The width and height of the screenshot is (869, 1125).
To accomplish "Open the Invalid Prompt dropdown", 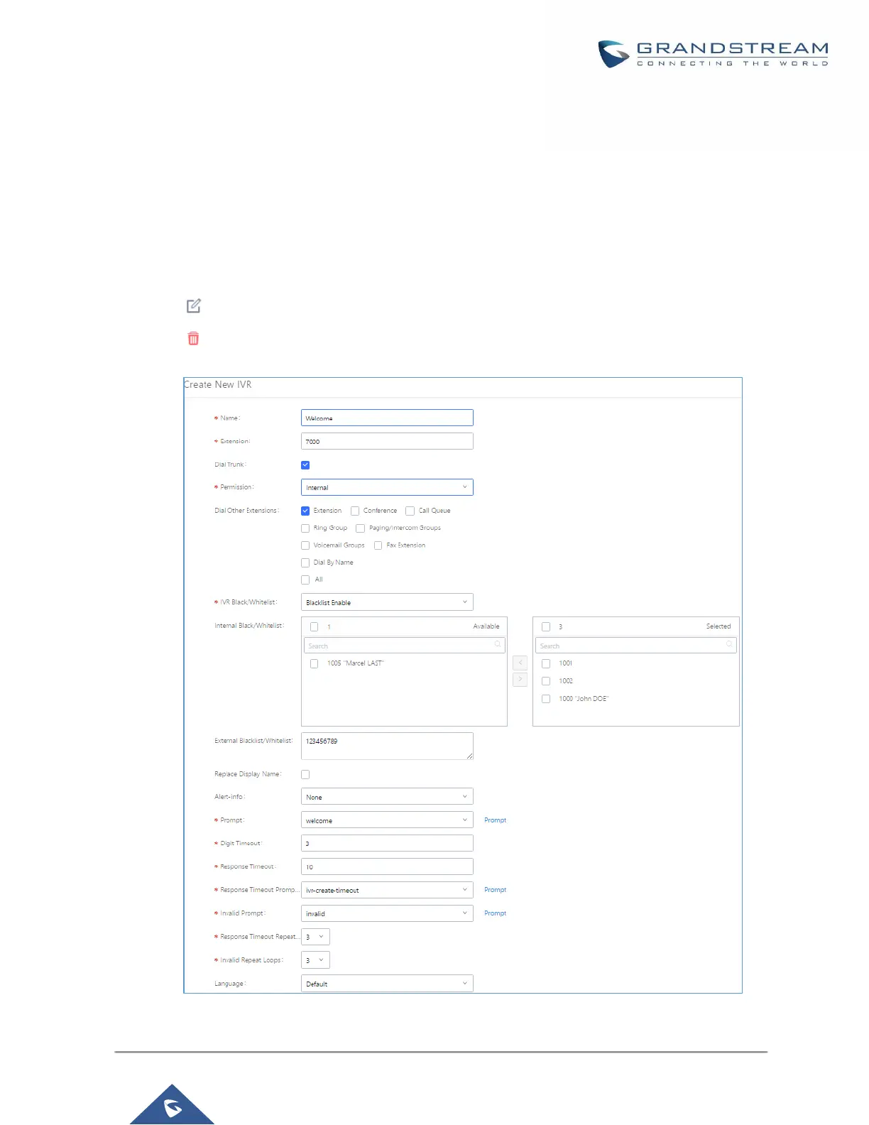I will click(x=387, y=913).
